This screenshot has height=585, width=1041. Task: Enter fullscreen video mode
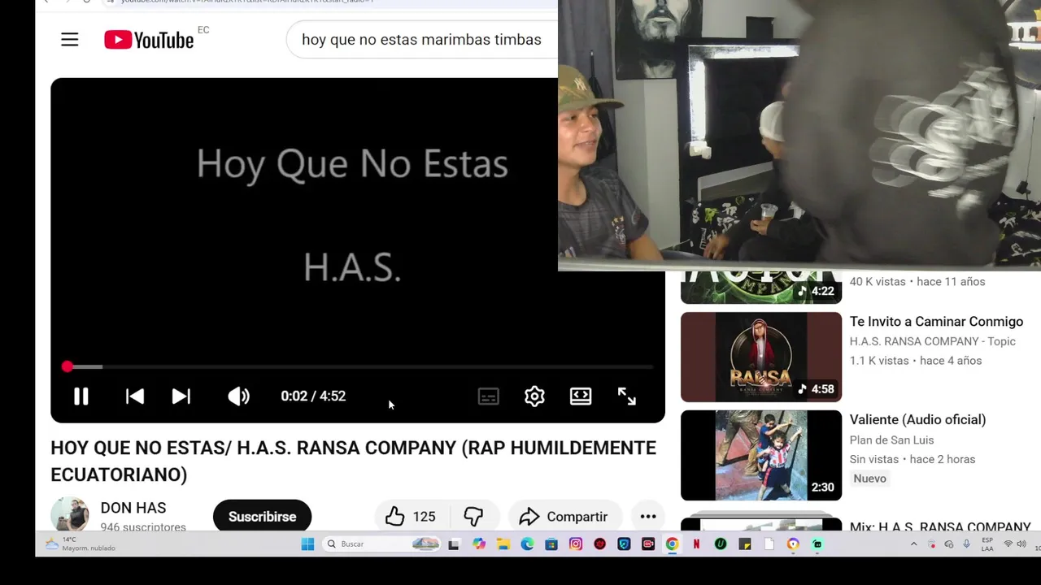click(626, 396)
